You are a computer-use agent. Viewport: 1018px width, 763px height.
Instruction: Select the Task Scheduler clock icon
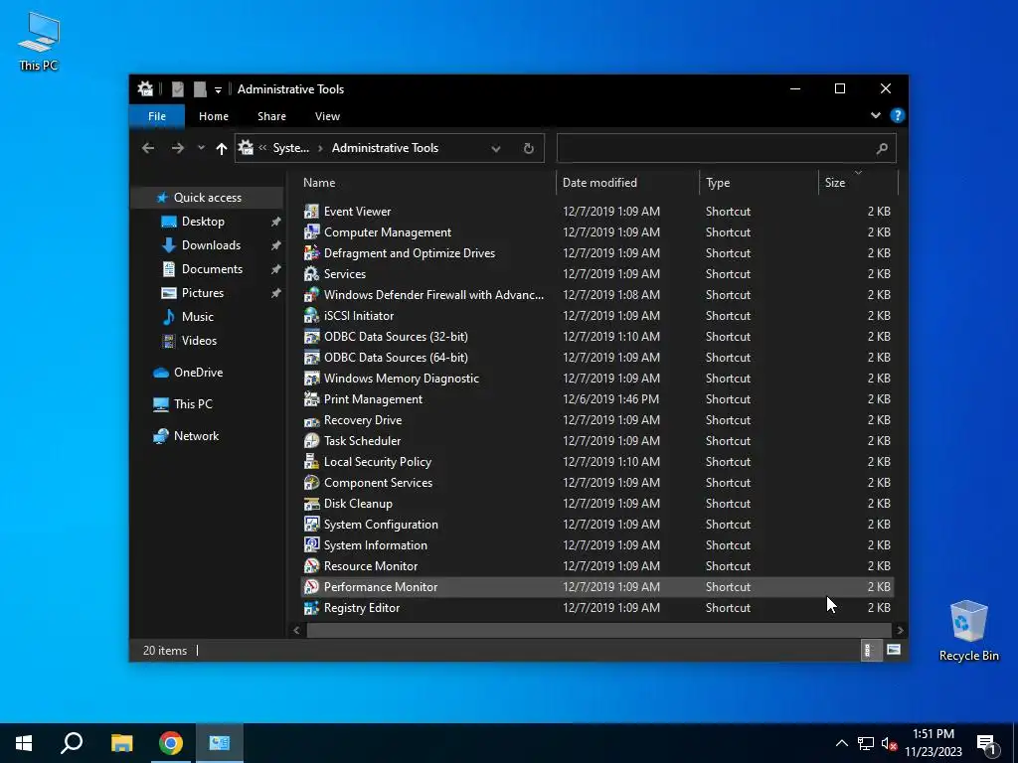point(311,440)
